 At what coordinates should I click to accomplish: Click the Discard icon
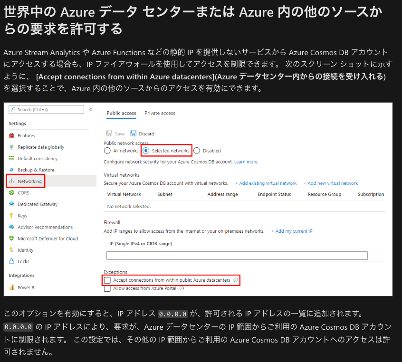tap(134, 133)
